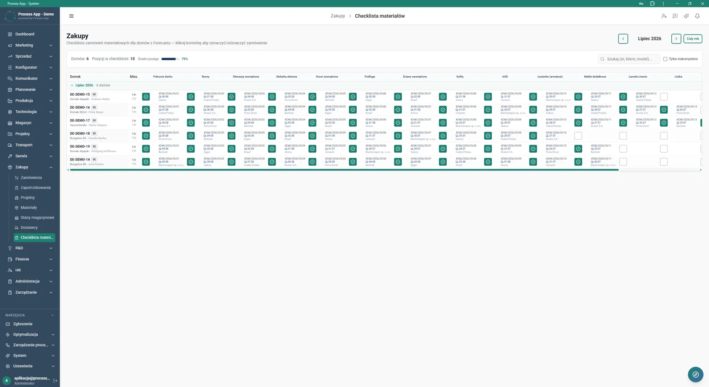Click the search magnifier icon in the search box
Image resolution: width=709 pixels, height=387 pixels.
(602, 59)
